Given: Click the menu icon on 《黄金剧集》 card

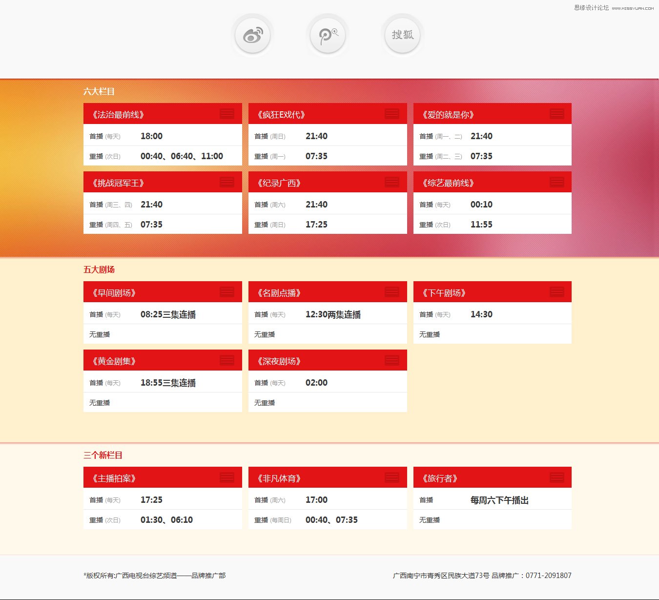Looking at the screenshot, I should [227, 360].
